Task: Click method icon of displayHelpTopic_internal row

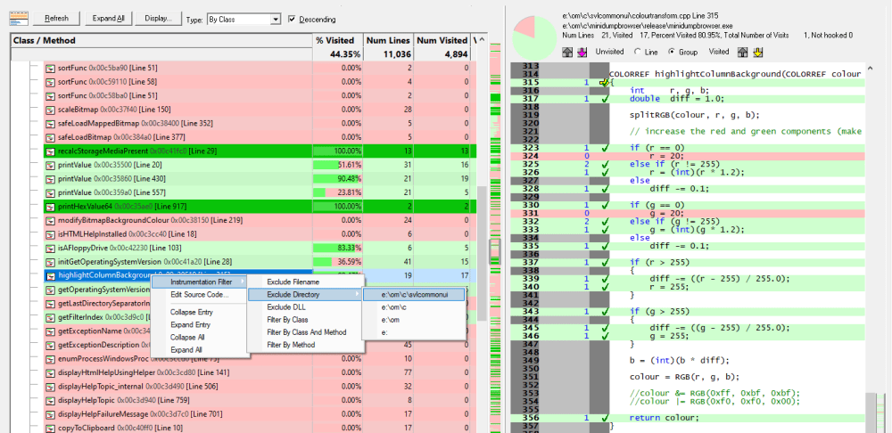Action: (50, 387)
